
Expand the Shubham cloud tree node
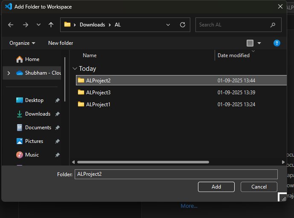pyautogui.click(x=9, y=73)
